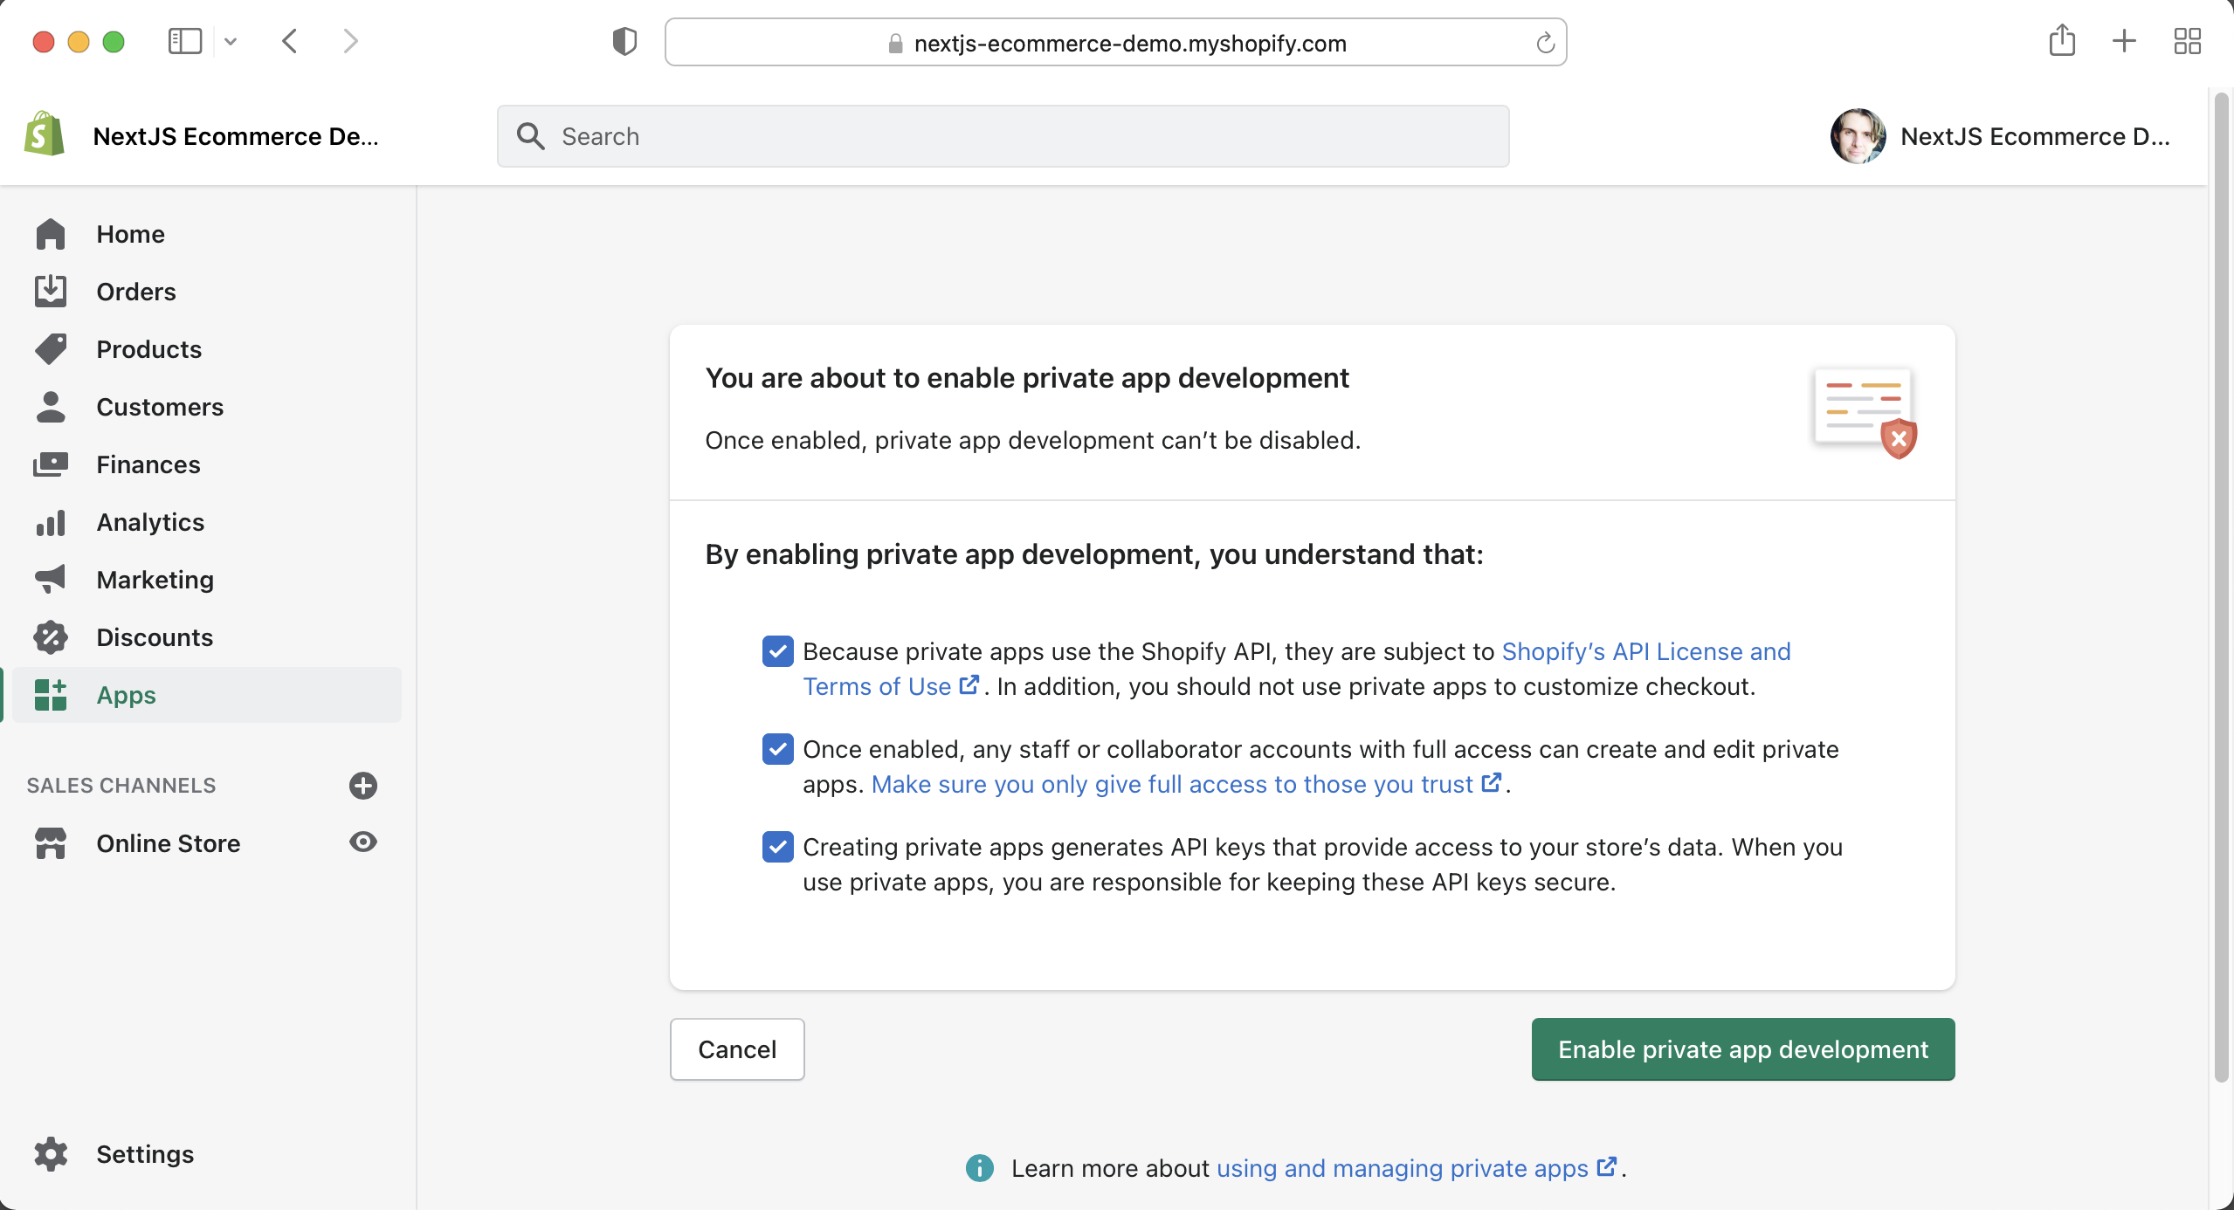The height and width of the screenshot is (1210, 2234).
Task: Select Online Store sales channel
Action: tap(169, 843)
